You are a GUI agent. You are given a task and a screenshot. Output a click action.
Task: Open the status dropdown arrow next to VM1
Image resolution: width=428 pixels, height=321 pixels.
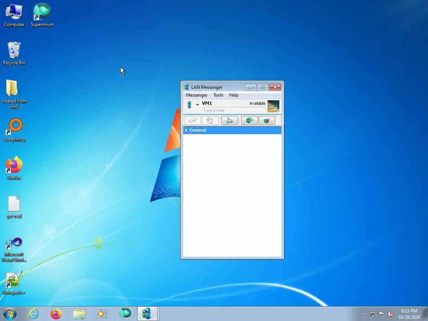(x=197, y=105)
